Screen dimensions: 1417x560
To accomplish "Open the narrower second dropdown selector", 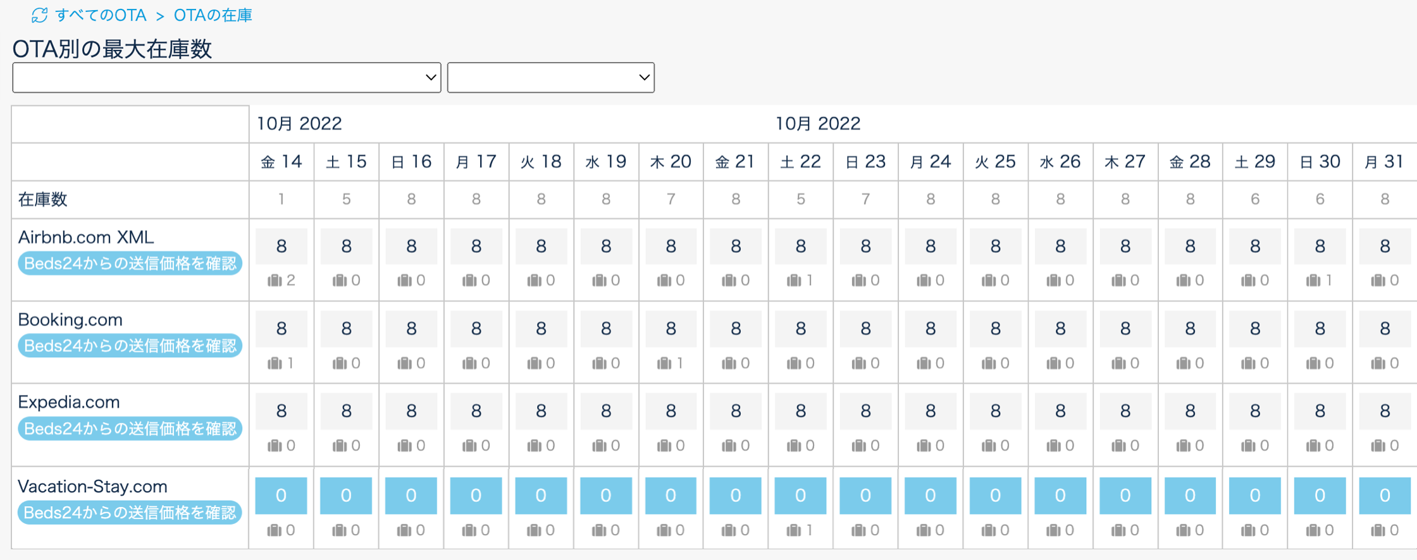I will coord(550,77).
